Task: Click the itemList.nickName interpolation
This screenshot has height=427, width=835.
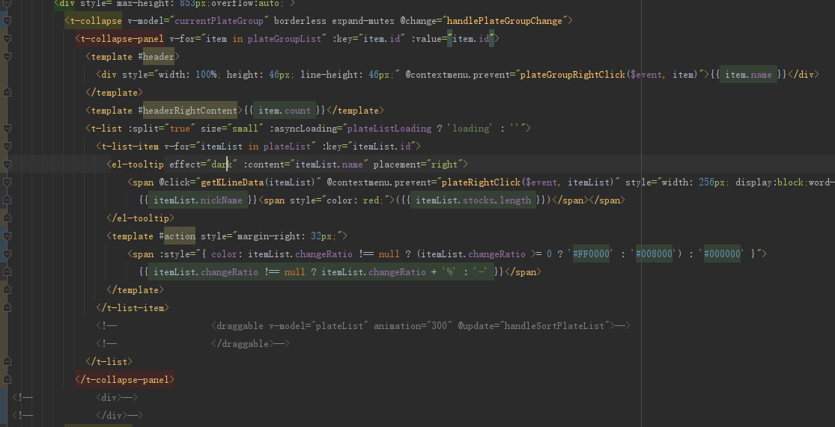Action: point(198,200)
